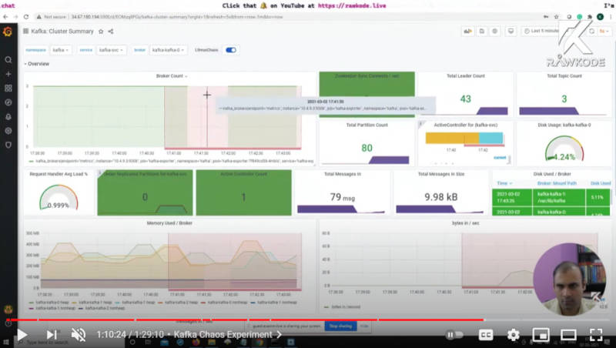Star the Kafka Cluster Summary dashboard

coord(101,32)
